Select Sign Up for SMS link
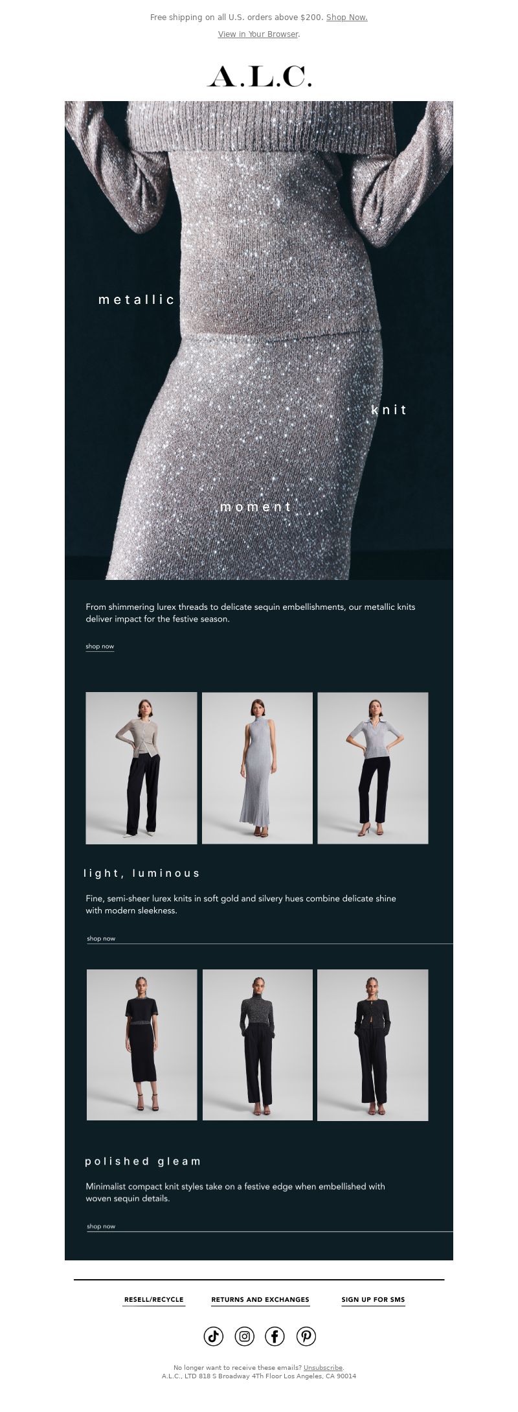518x1412 pixels. click(x=373, y=1299)
